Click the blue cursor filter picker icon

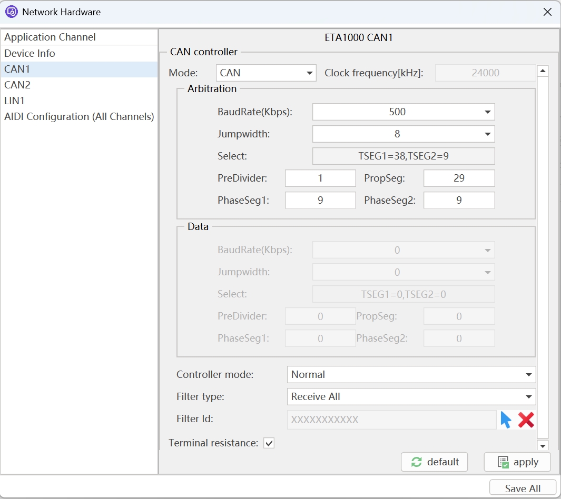pyautogui.click(x=506, y=420)
